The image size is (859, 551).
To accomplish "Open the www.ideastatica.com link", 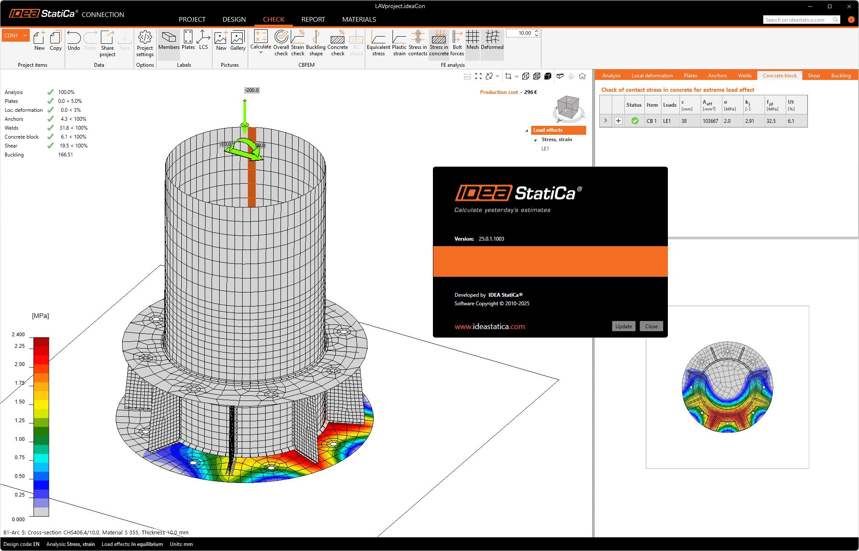I will coord(490,327).
